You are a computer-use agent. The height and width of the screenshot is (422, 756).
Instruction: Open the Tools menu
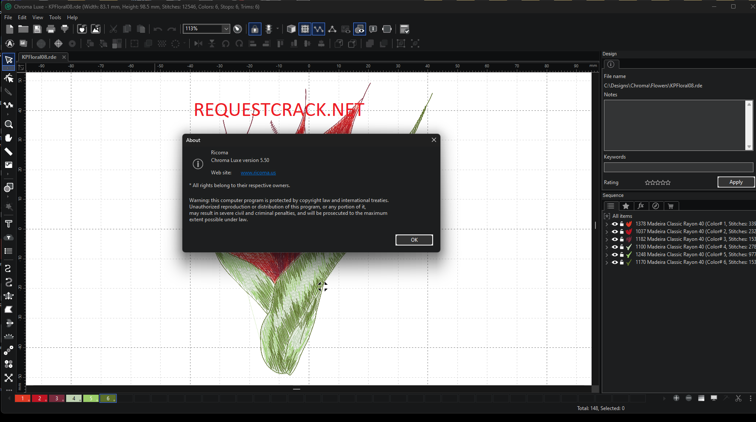tap(55, 17)
